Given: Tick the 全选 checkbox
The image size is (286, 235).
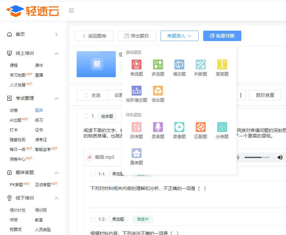Looking at the screenshot, I should click(86, 95).
